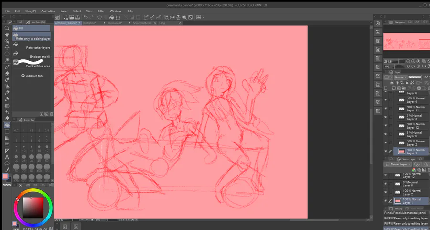Choose Refer only to editing layer sub tool
This screenshot has height=230, width=430.
[32, 36]
